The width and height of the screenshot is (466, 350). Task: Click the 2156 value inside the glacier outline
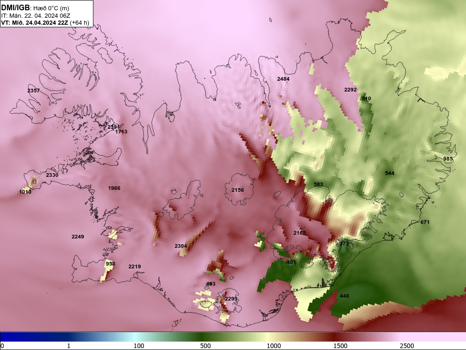pyautogui.click(x=238, y=190)
